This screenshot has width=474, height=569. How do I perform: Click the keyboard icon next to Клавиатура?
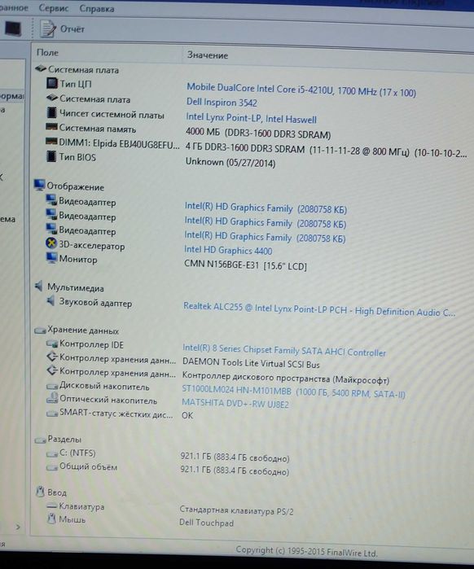(52, 506)
